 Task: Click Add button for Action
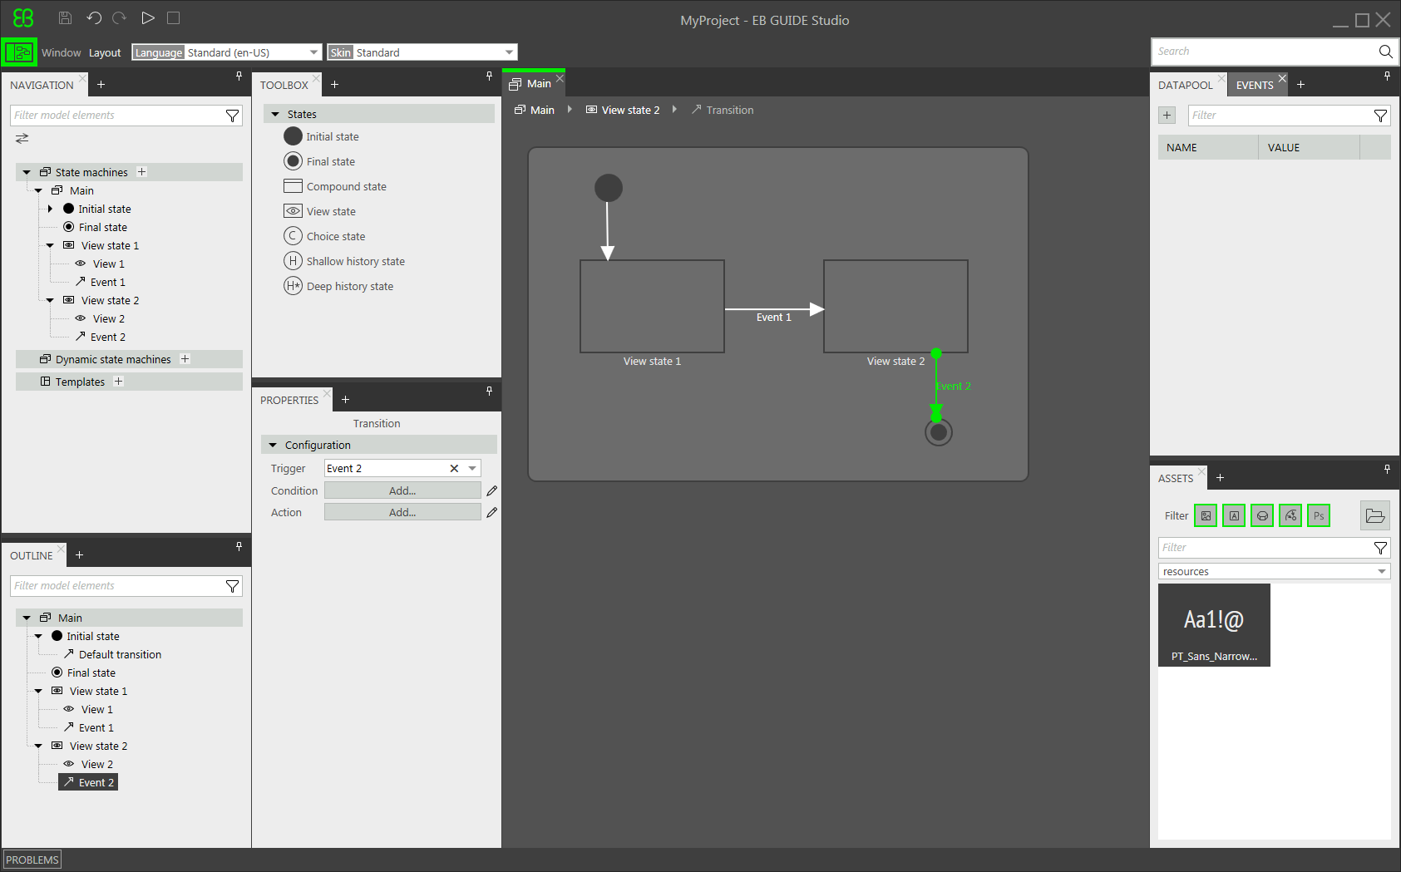tap(402, 512)
